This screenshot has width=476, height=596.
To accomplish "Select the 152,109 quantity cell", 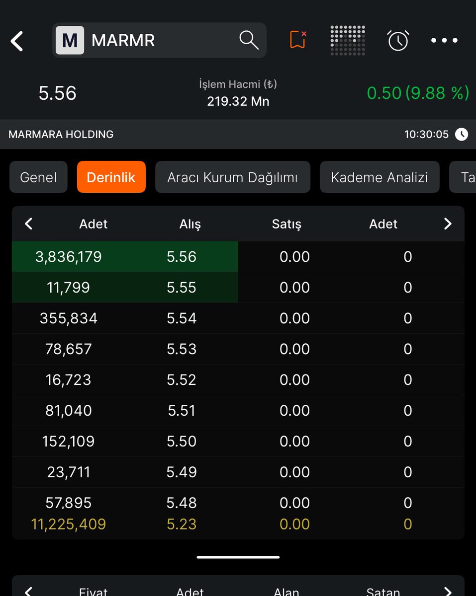I will 69,442.
